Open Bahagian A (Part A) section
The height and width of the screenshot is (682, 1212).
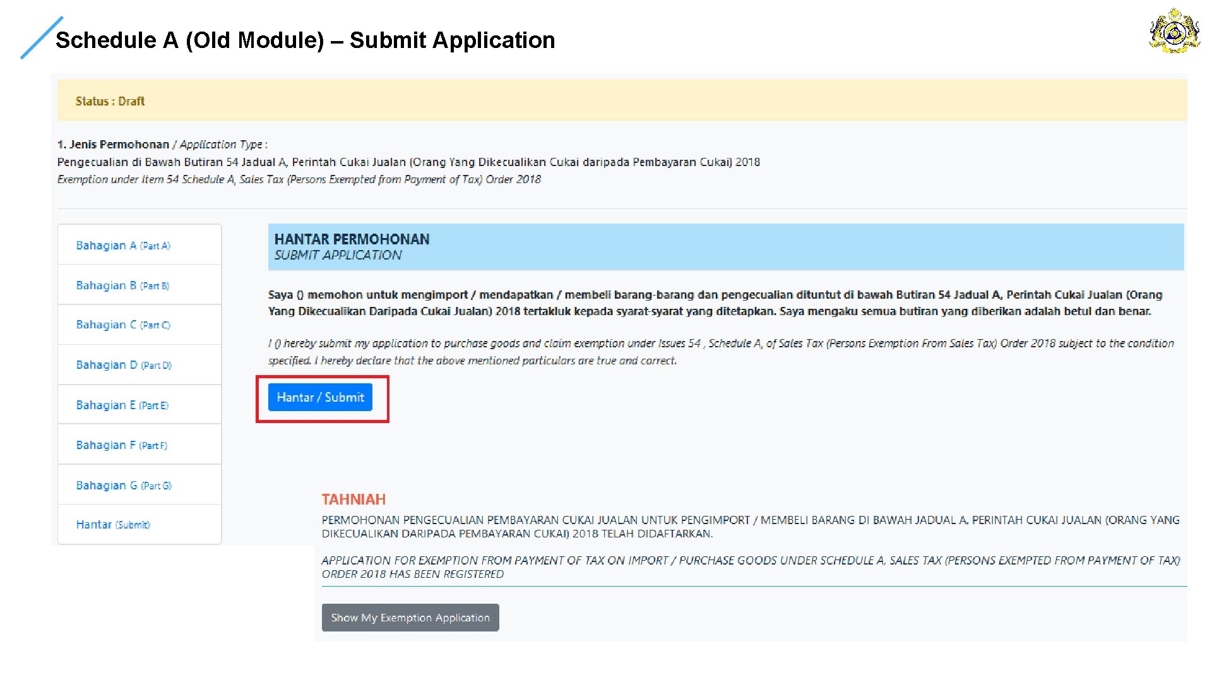click(123, 246)
